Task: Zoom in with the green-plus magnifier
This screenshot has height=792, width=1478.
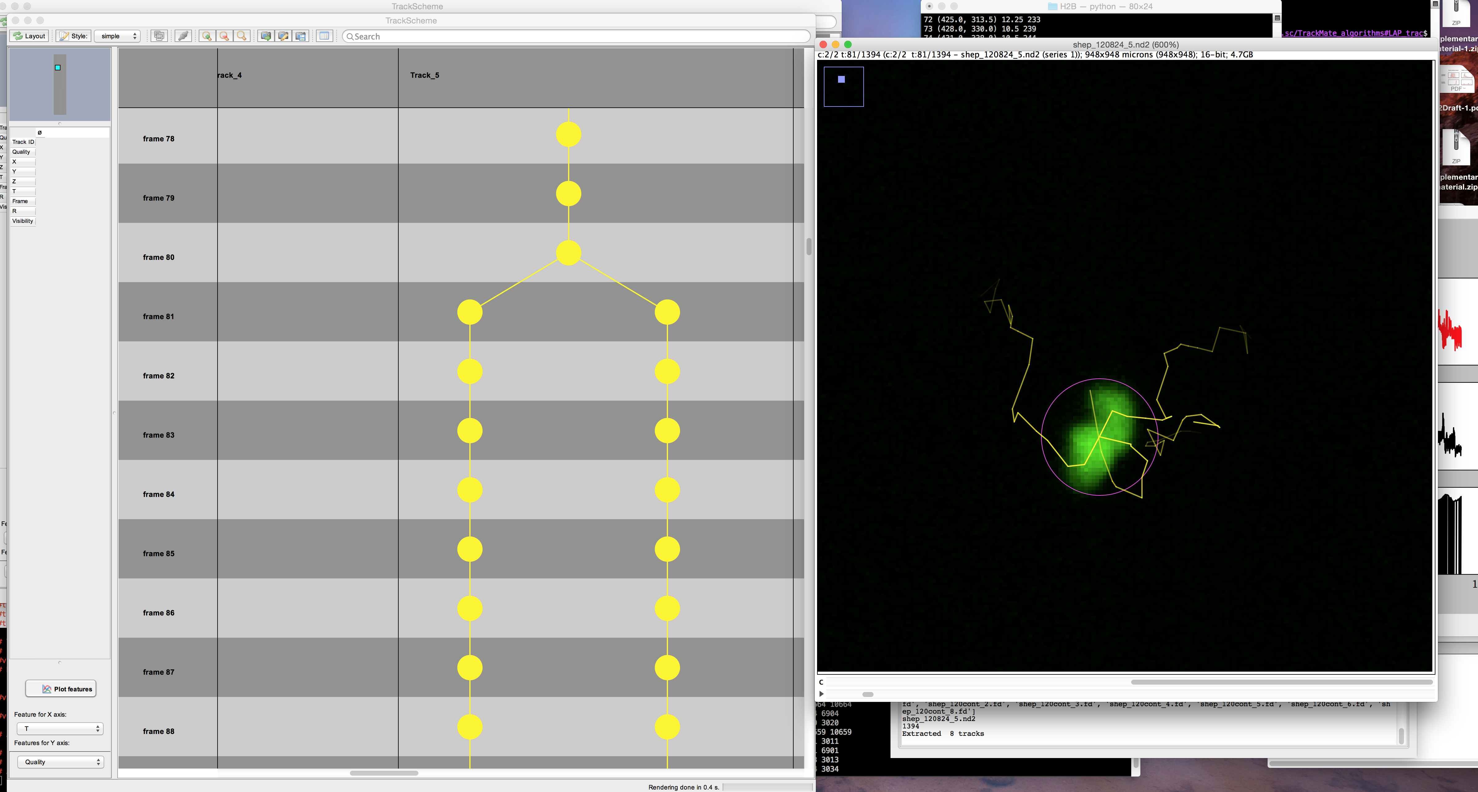Action: coord(206,36)
